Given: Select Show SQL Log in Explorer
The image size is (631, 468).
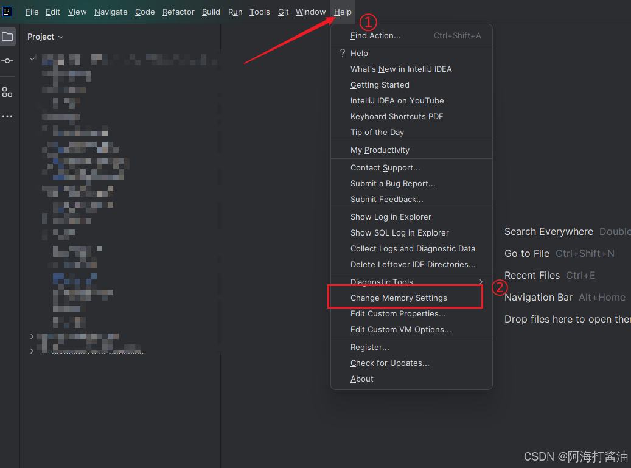Looking at the screenshot, I should (411, 232).
